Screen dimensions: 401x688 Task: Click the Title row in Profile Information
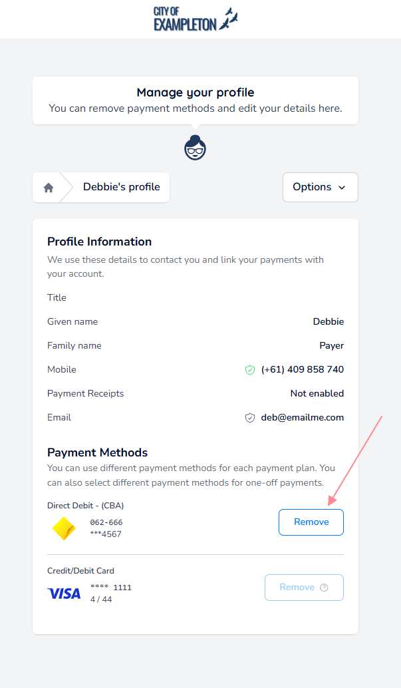(57, 298)
